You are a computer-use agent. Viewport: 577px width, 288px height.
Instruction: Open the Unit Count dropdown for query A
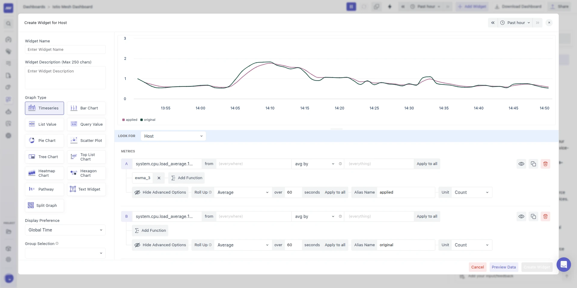tap(472, 192)
